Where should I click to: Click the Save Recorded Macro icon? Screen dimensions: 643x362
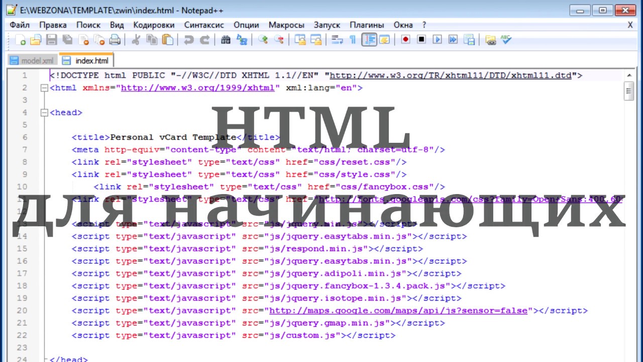click(469, 40)
